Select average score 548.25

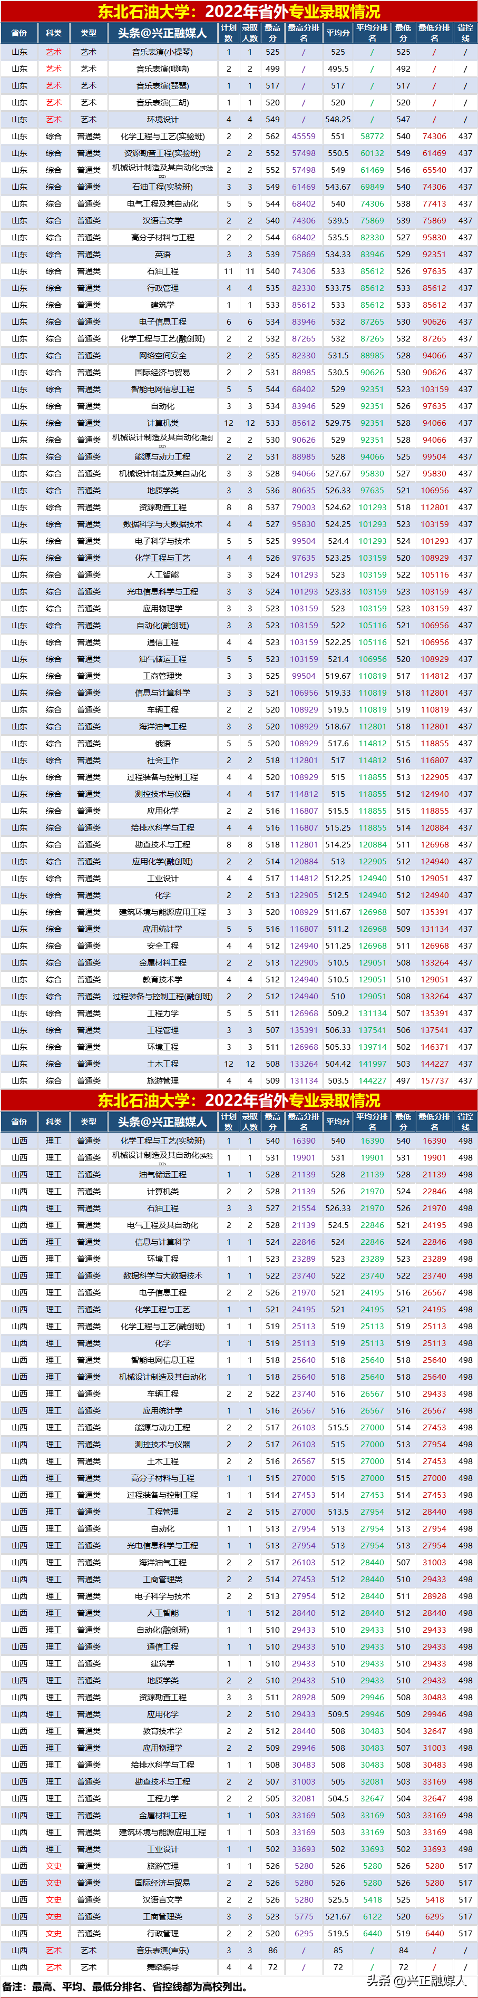[x=337, y=120]
